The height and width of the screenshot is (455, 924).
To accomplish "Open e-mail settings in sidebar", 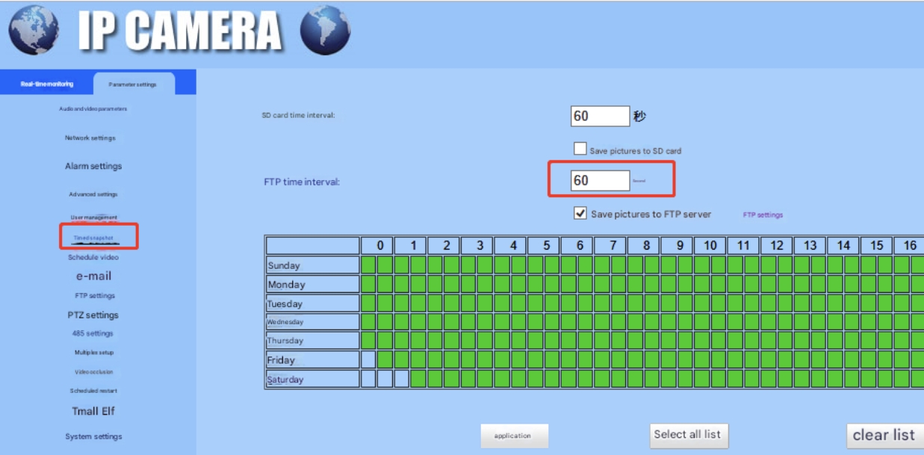I will [93, 276].
